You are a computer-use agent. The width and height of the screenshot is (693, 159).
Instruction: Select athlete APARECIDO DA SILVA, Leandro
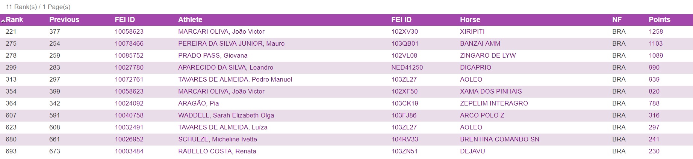(x=225, y=68)
